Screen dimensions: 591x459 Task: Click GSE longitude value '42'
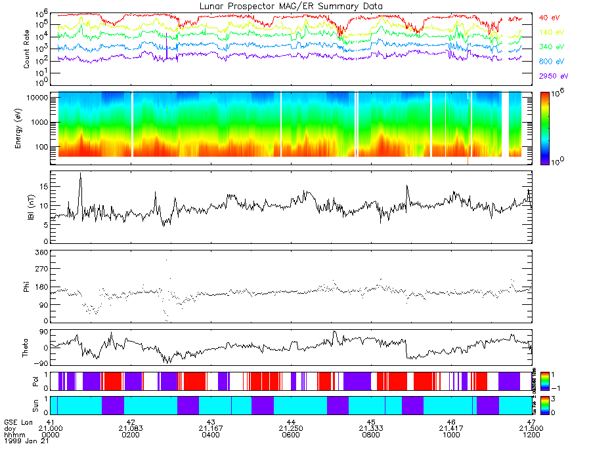(131, 422)
